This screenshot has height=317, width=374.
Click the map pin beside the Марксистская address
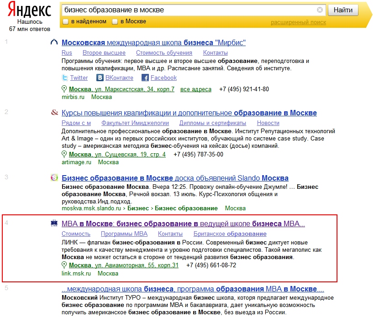click(64, 89)
